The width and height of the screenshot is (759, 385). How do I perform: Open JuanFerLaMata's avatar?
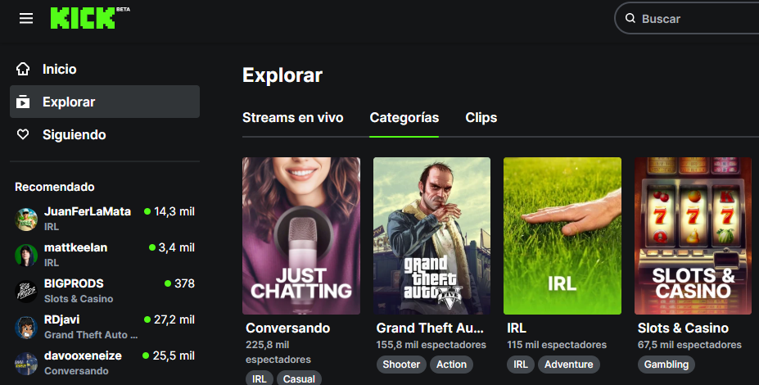tap(26, 219)
